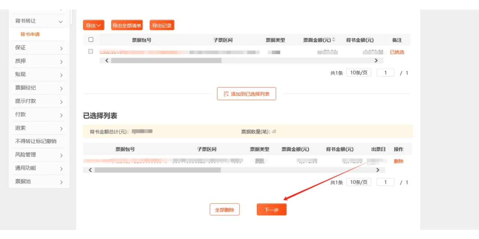
Task: Open the 导出 dropdown button
Action: [x=94, y=25]
